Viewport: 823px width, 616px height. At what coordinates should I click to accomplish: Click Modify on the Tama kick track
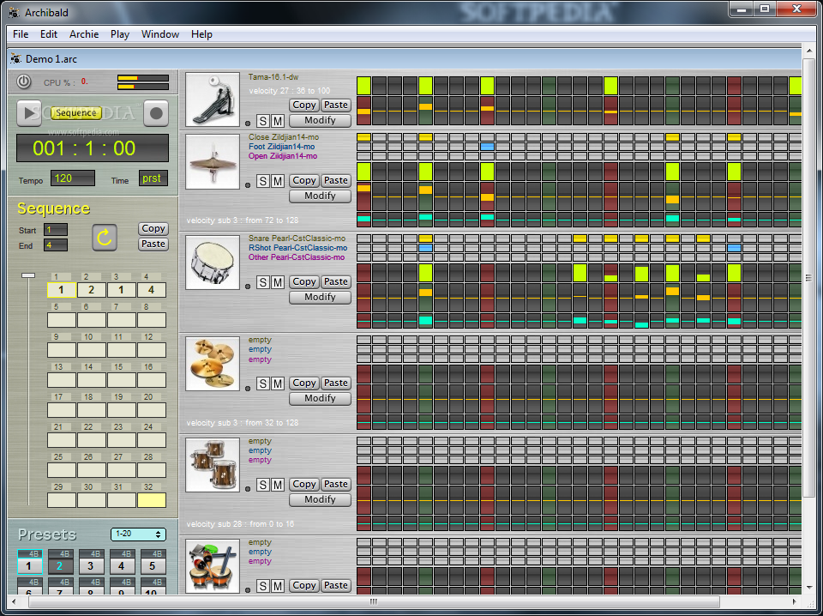pyautogui.click(x=320, y=120)
